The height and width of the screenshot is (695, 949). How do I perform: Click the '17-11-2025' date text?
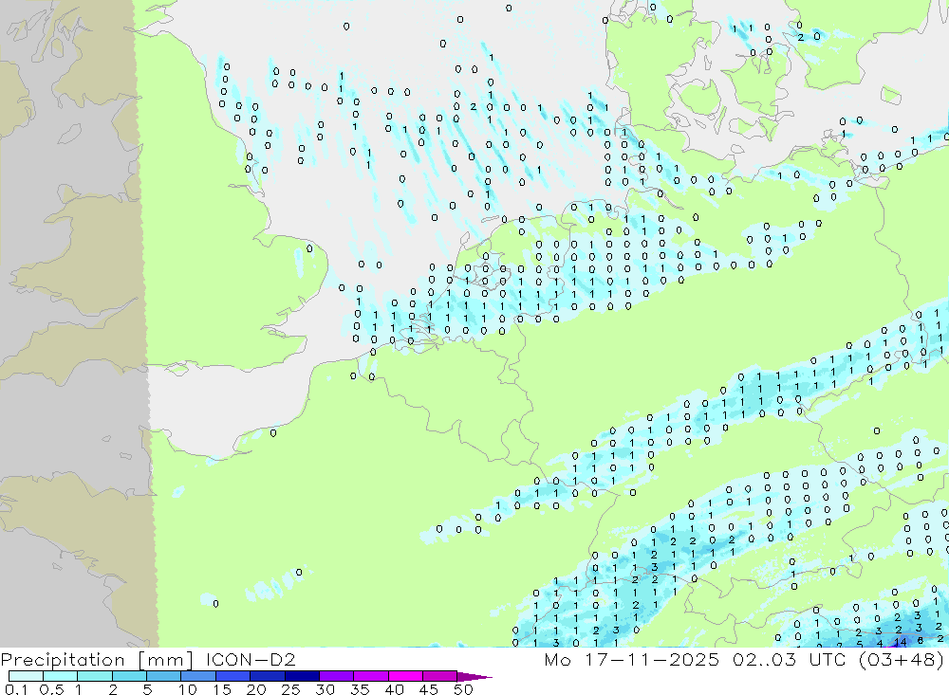click(x=652, y=659)
